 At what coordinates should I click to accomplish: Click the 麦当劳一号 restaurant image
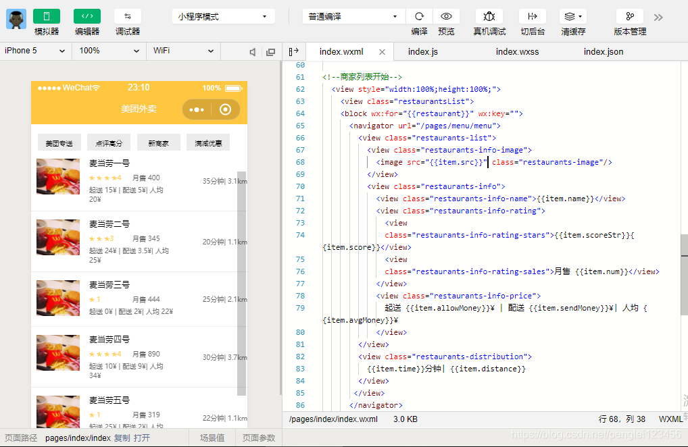[58, 176]
